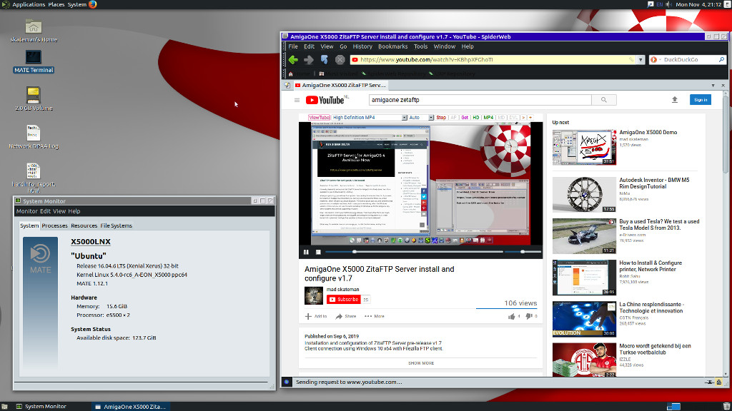Image resolution: width=732 pixels, height=411 pixels.
Task: Toggle the ViewTube MP4 button
Action: point(488,118)
